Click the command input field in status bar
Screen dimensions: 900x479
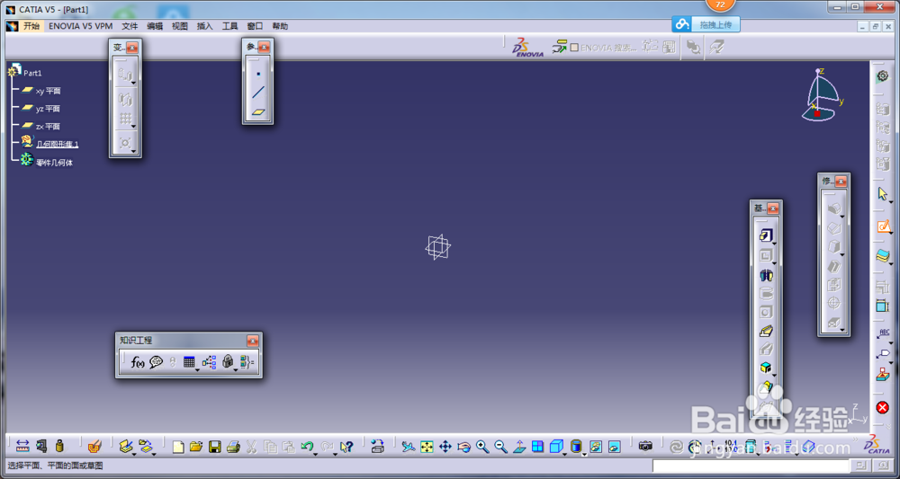coord(751,466)
